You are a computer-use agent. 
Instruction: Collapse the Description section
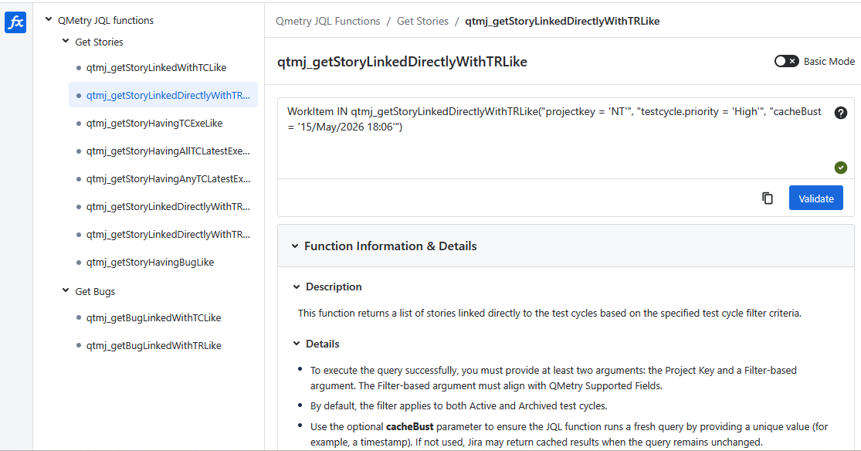297,287
